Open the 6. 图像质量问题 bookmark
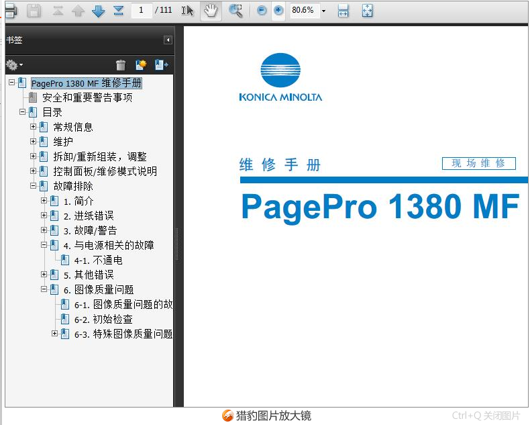 click(99, 289)
